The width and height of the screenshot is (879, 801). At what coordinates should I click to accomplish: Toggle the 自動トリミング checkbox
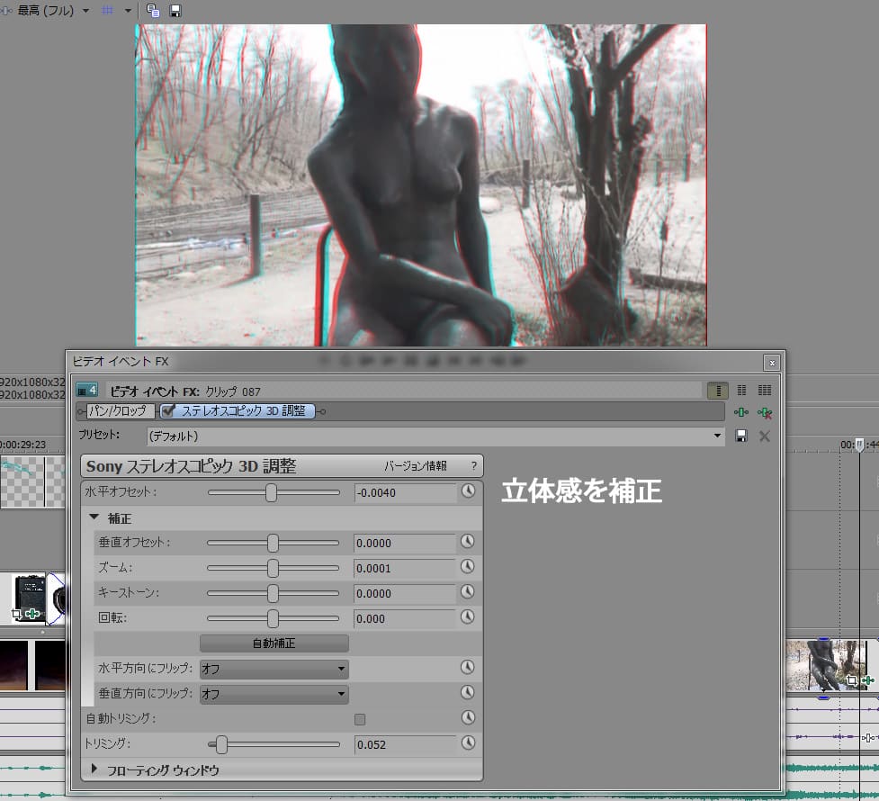(360, 719)
